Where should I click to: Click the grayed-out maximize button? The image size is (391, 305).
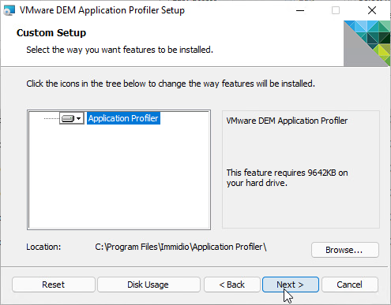[x=336, y=10]
